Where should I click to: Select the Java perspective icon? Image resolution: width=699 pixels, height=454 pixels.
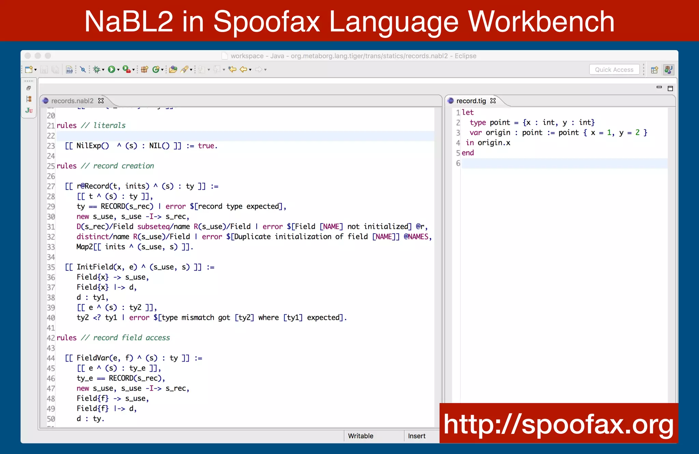pos(669,70)
